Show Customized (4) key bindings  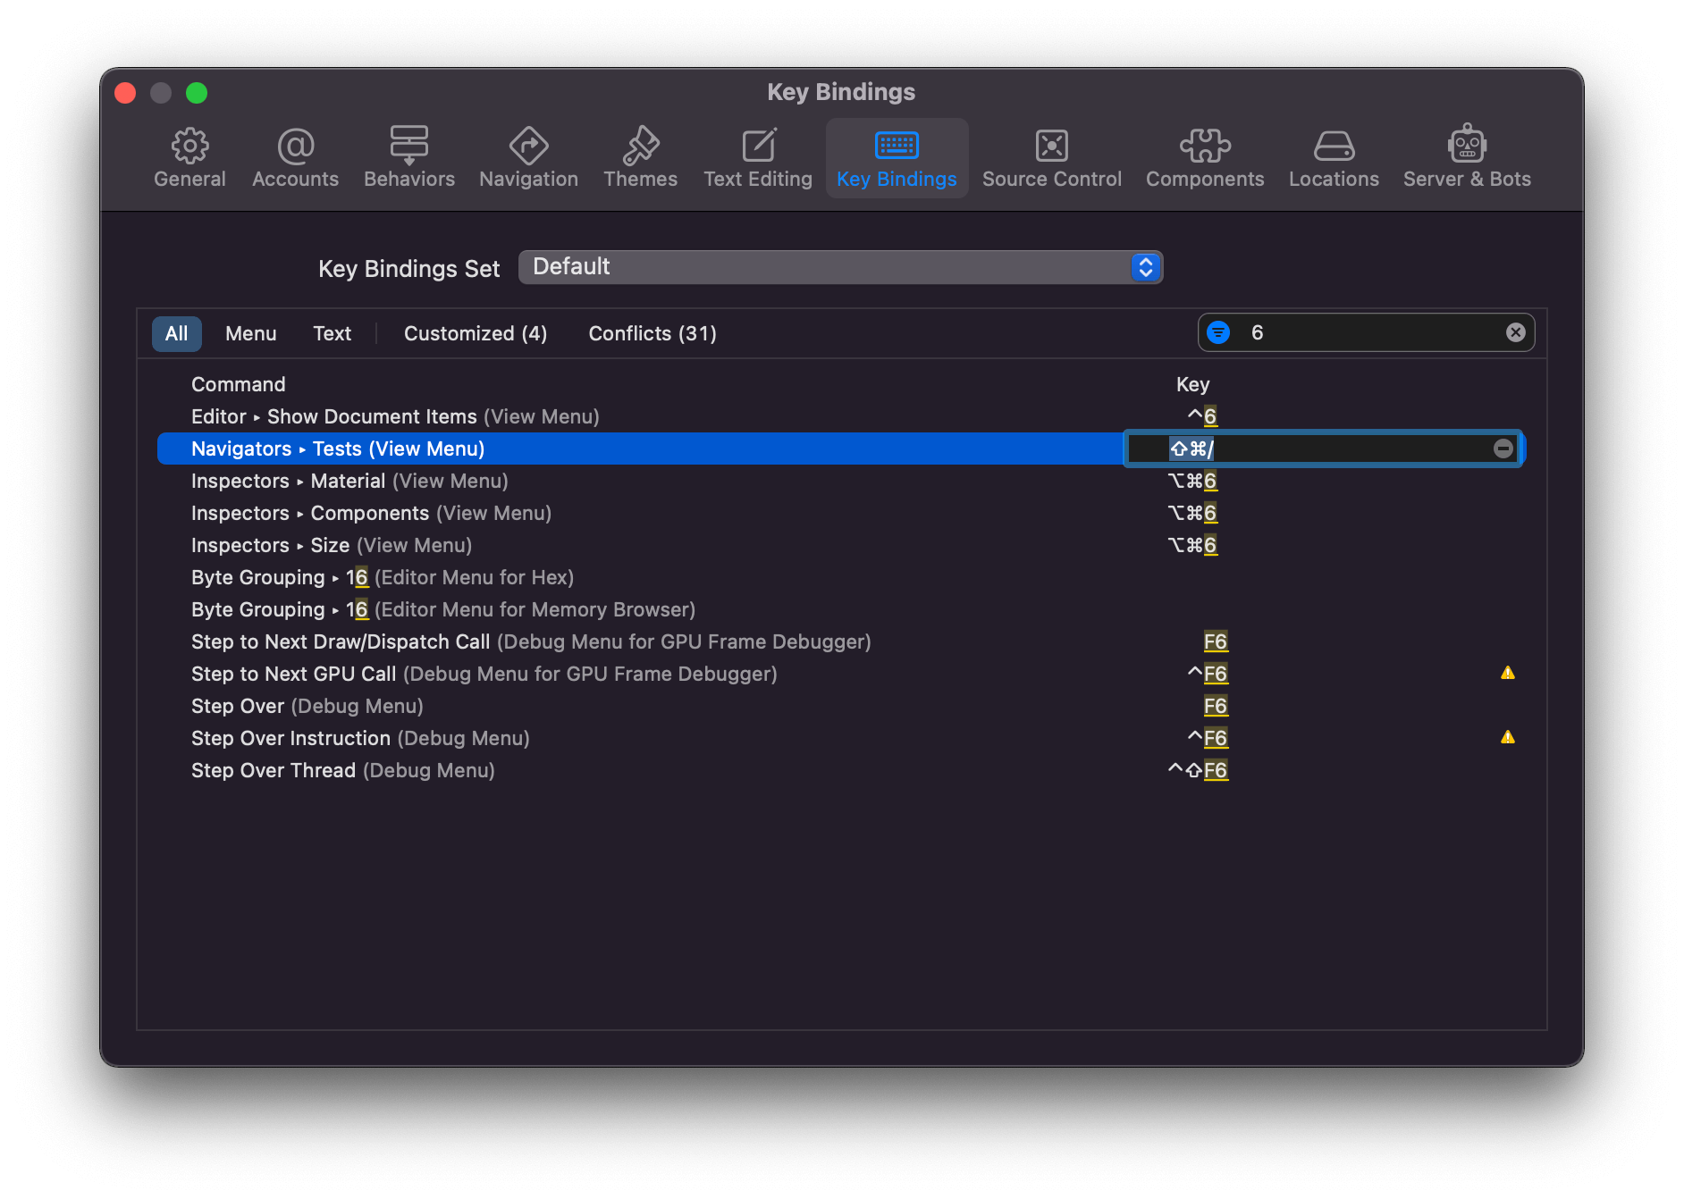[x=475, y=333]
